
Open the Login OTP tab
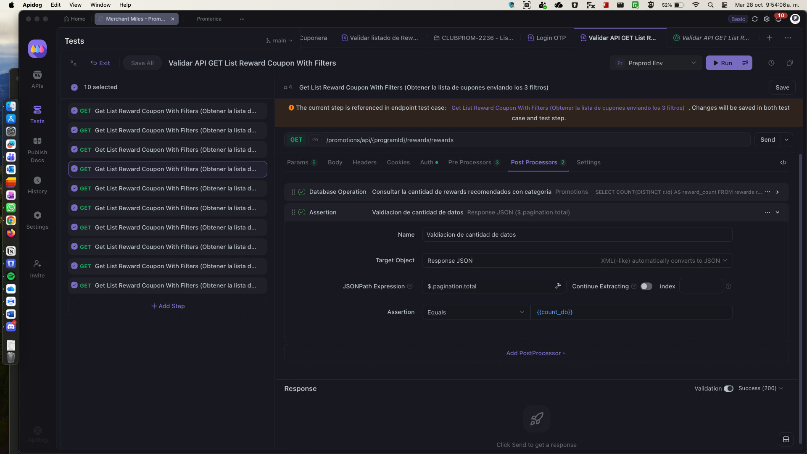tap(546, 38)
